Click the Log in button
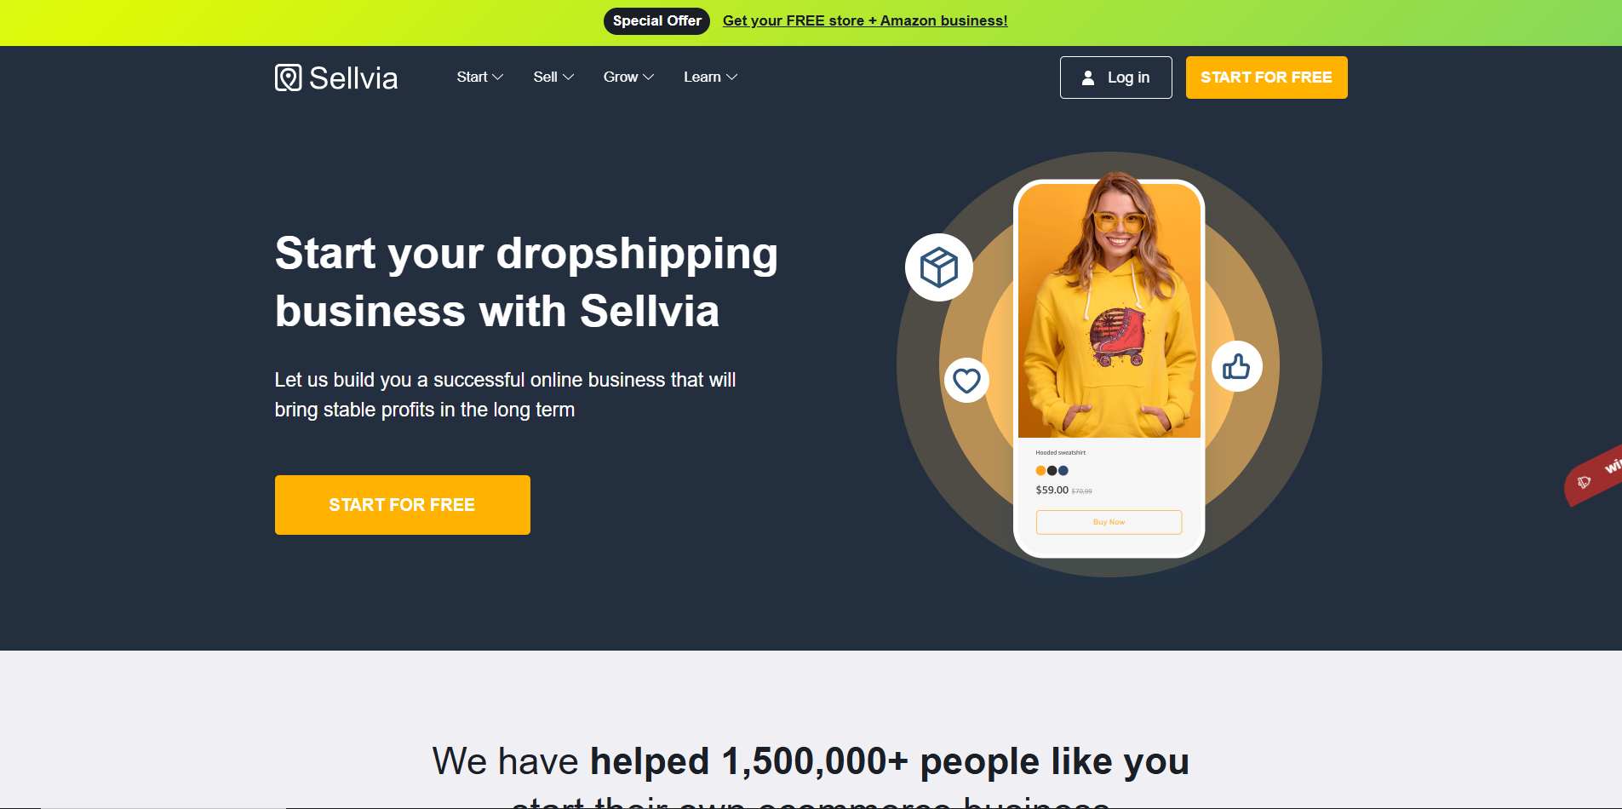Screen dimensions: 1622x809 click(1115, 77)
